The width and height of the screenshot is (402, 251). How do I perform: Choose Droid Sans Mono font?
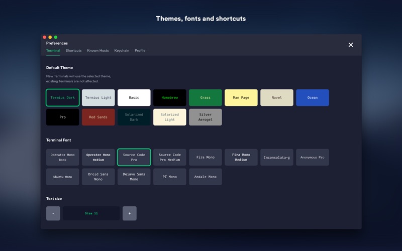pos(98,177)
